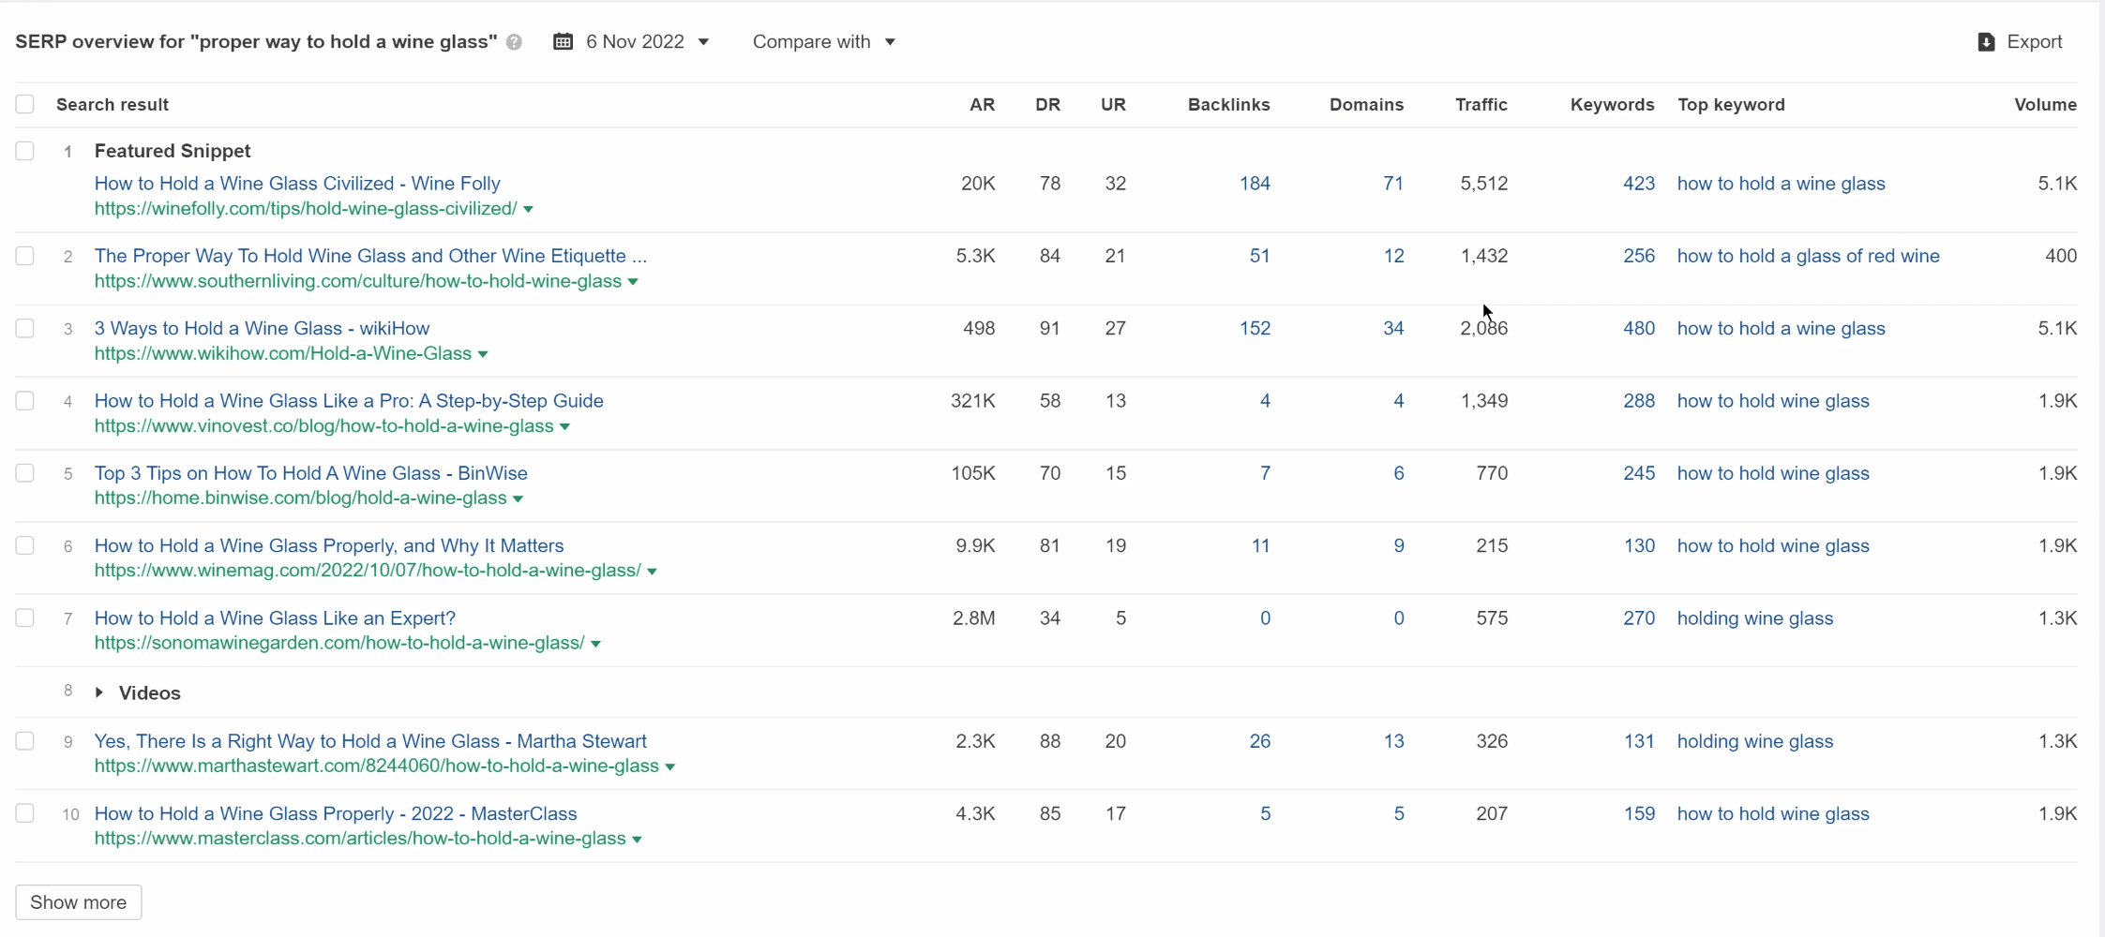This screenshot has height=937, width=2105.
Task: Open MasterClass's 159 keywords count
Action: 1639,813
